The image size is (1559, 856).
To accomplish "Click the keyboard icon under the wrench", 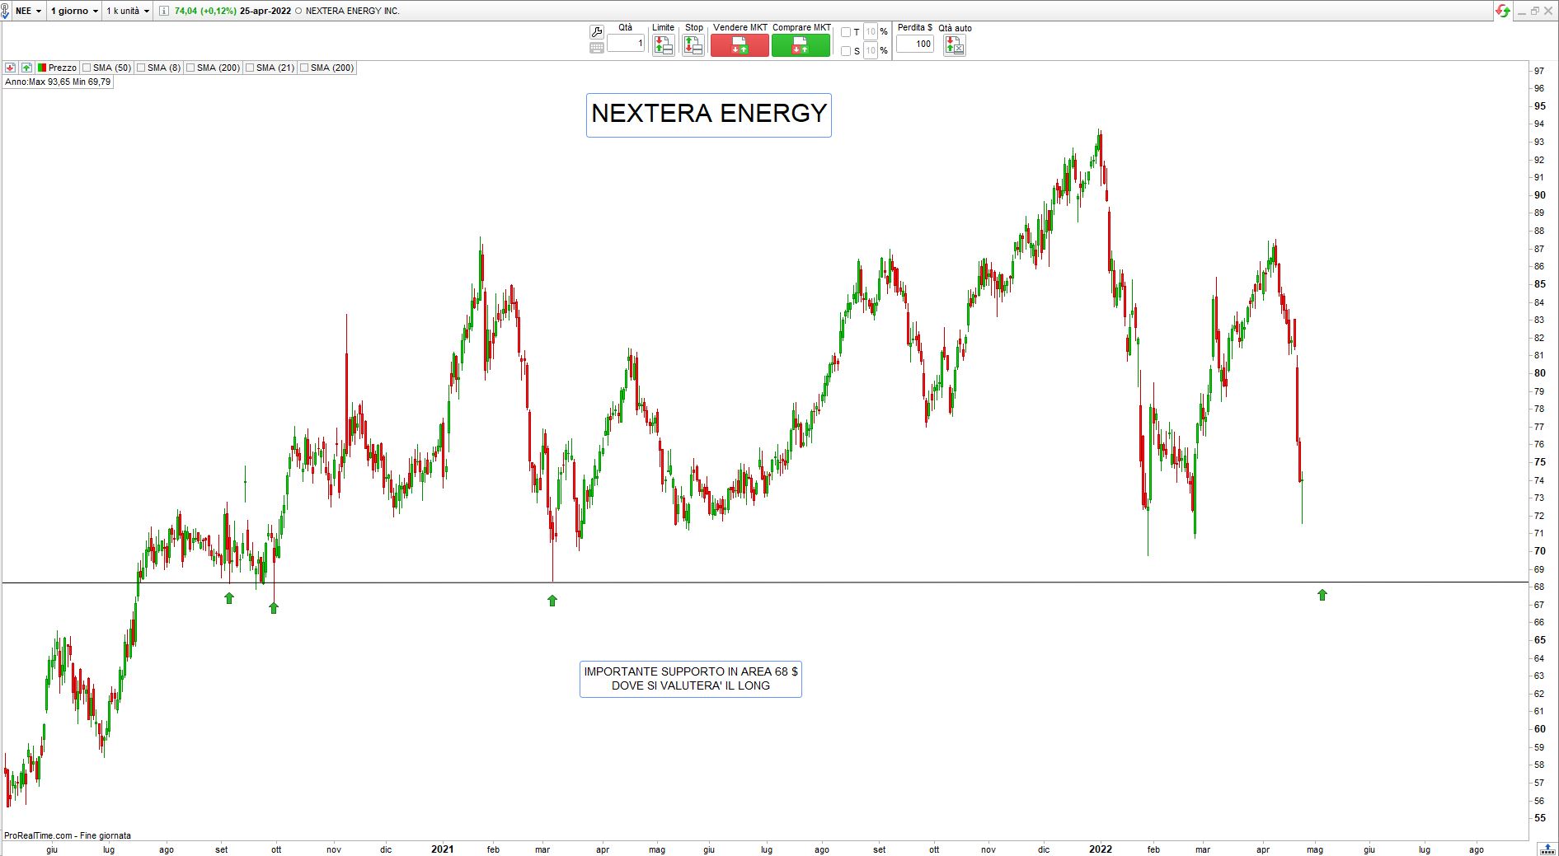I will [x=597, y=48].
